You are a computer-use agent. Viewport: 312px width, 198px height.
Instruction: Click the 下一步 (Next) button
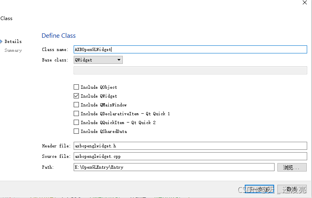pyautogui.click(x=259, y=190)
